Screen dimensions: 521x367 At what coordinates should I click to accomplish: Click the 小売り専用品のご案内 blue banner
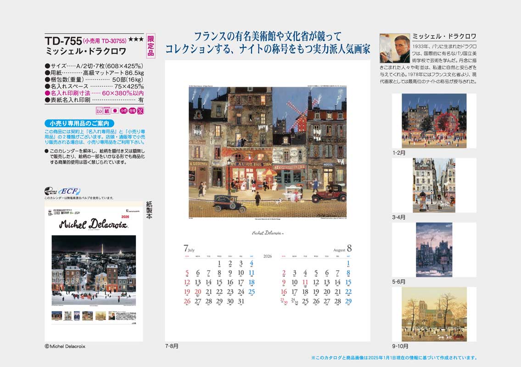pyautogui.click(x=79, y=123)
